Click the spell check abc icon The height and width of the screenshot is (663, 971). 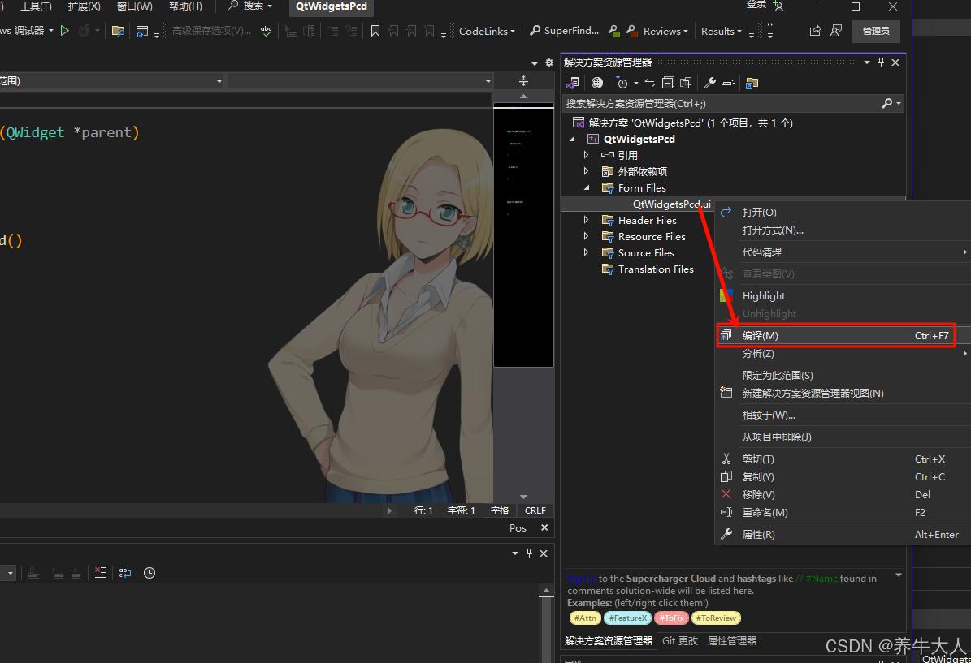267,30
